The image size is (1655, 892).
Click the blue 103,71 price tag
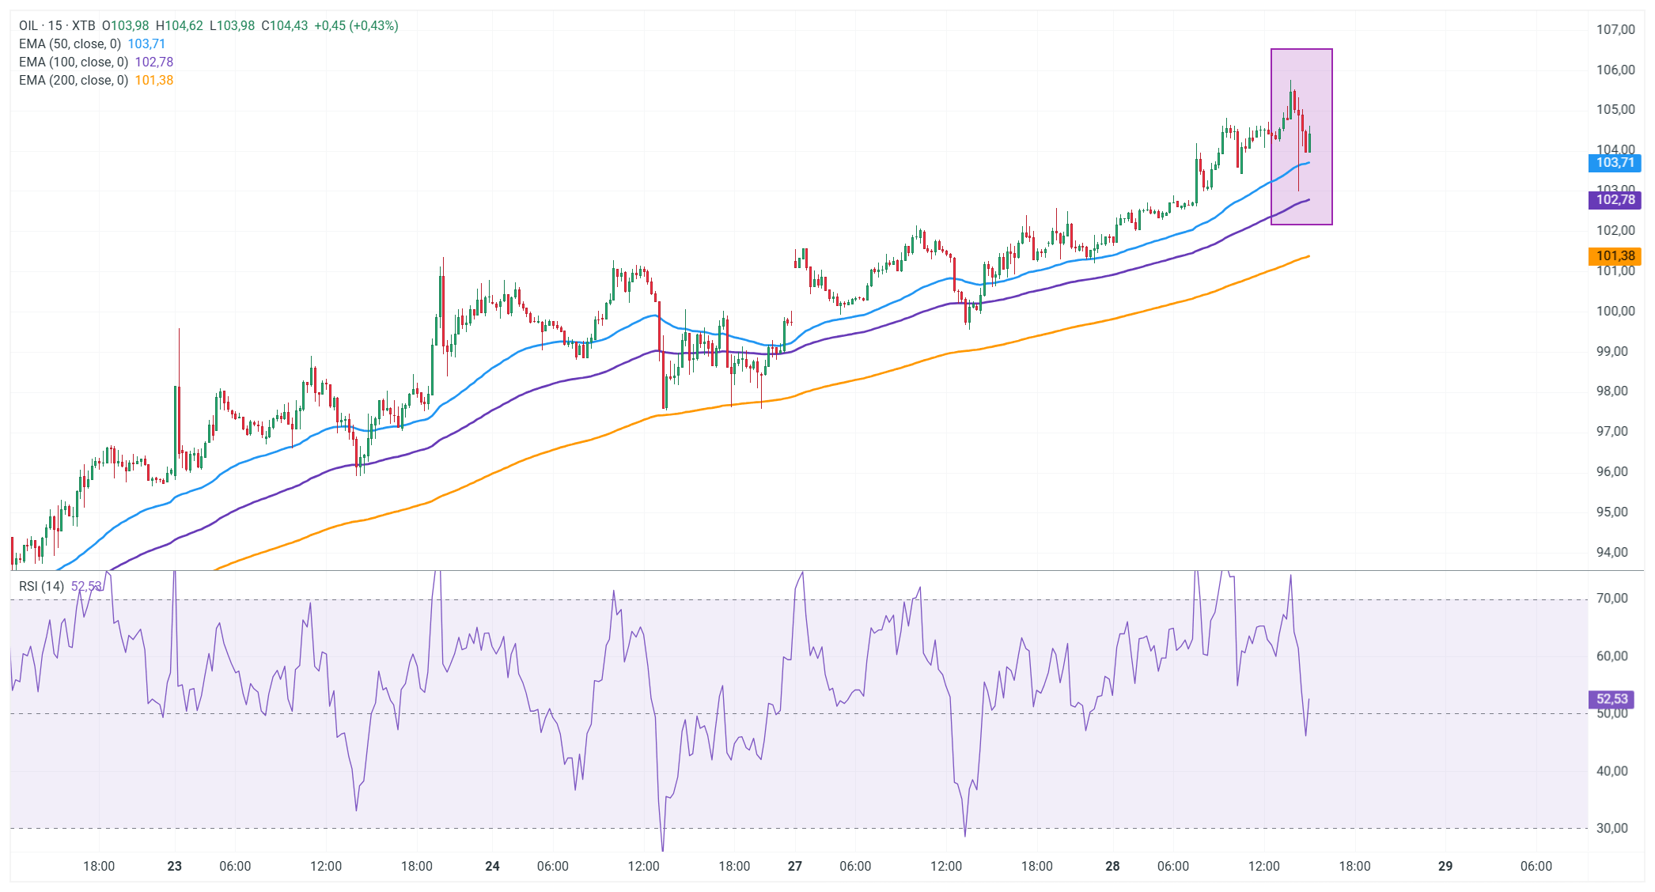point(1615,163)
